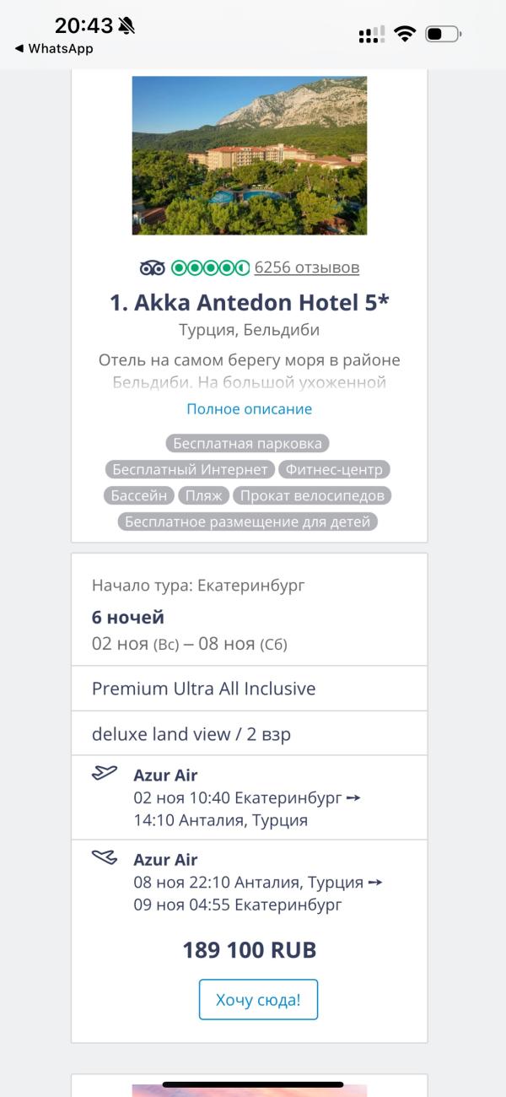
Task: Tap the Wi-Fi status icon
Action: click(x=405, y=34)
